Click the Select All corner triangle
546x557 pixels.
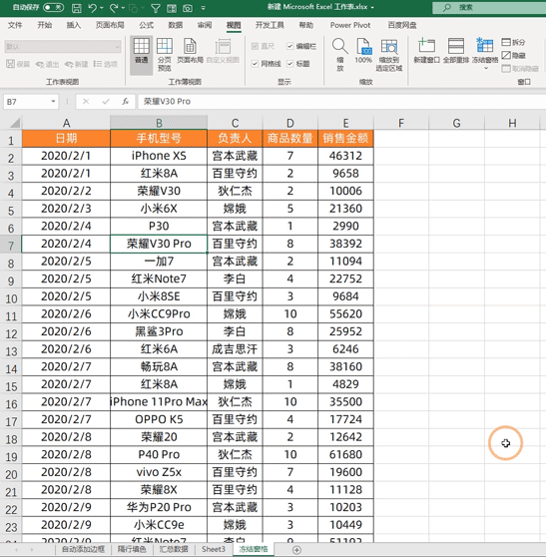[15, 123]
